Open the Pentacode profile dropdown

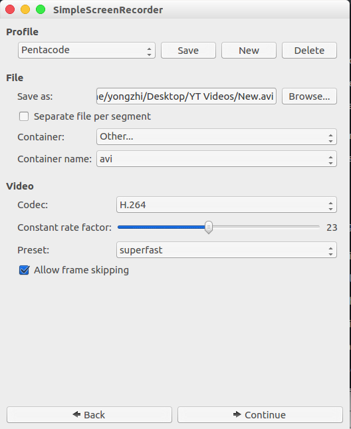(86, 51)
